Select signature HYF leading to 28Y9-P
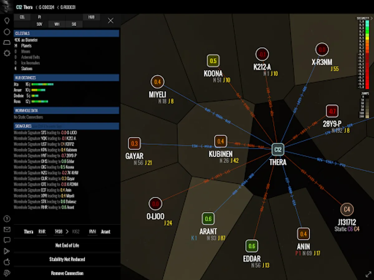This screenshot has height=280, width=374. pyautogui.click(x=45, y=156)
